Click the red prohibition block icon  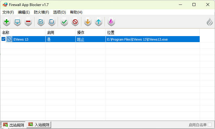75,22
